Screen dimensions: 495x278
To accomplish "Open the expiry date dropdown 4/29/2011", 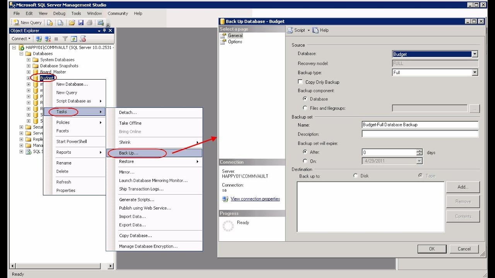I will (420, 161).
